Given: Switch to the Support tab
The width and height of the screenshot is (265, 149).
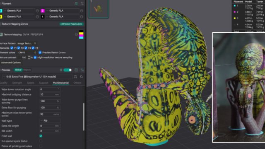Looking at the screenshot, I should (43, 83).
